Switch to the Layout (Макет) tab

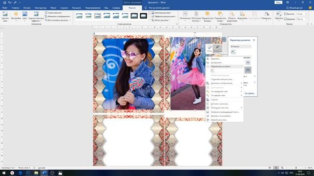point(53,8)
